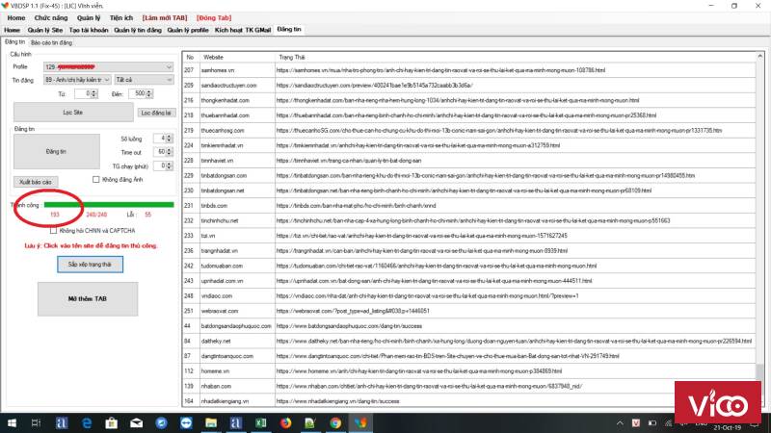This screenshot has height=433, width=771.
Task: Open TeamViewer from the taskbar
Action: [x=186, y=422]
